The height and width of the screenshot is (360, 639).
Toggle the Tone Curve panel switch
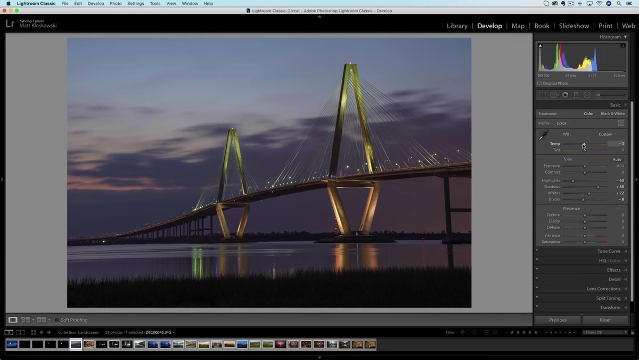[x=537, y=250]
